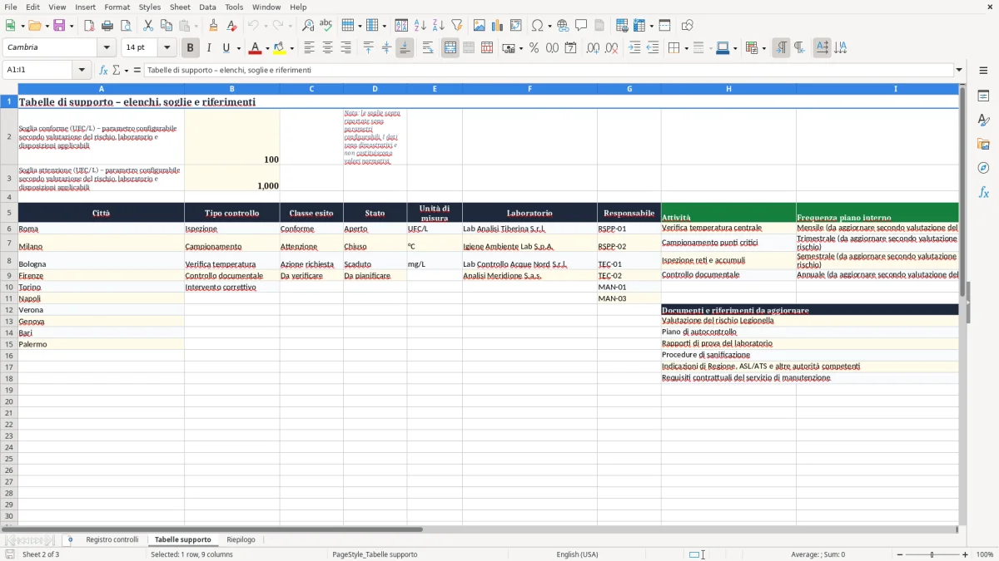Open the Function Wizard in the formula bar
This screenshot has height=561, width=999.
(x=104, y=71)
